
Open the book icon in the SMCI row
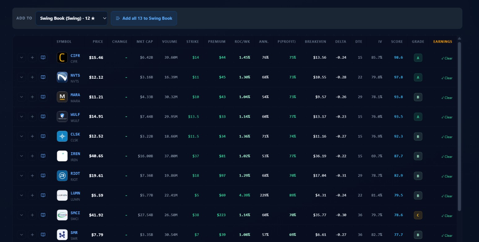43,215
